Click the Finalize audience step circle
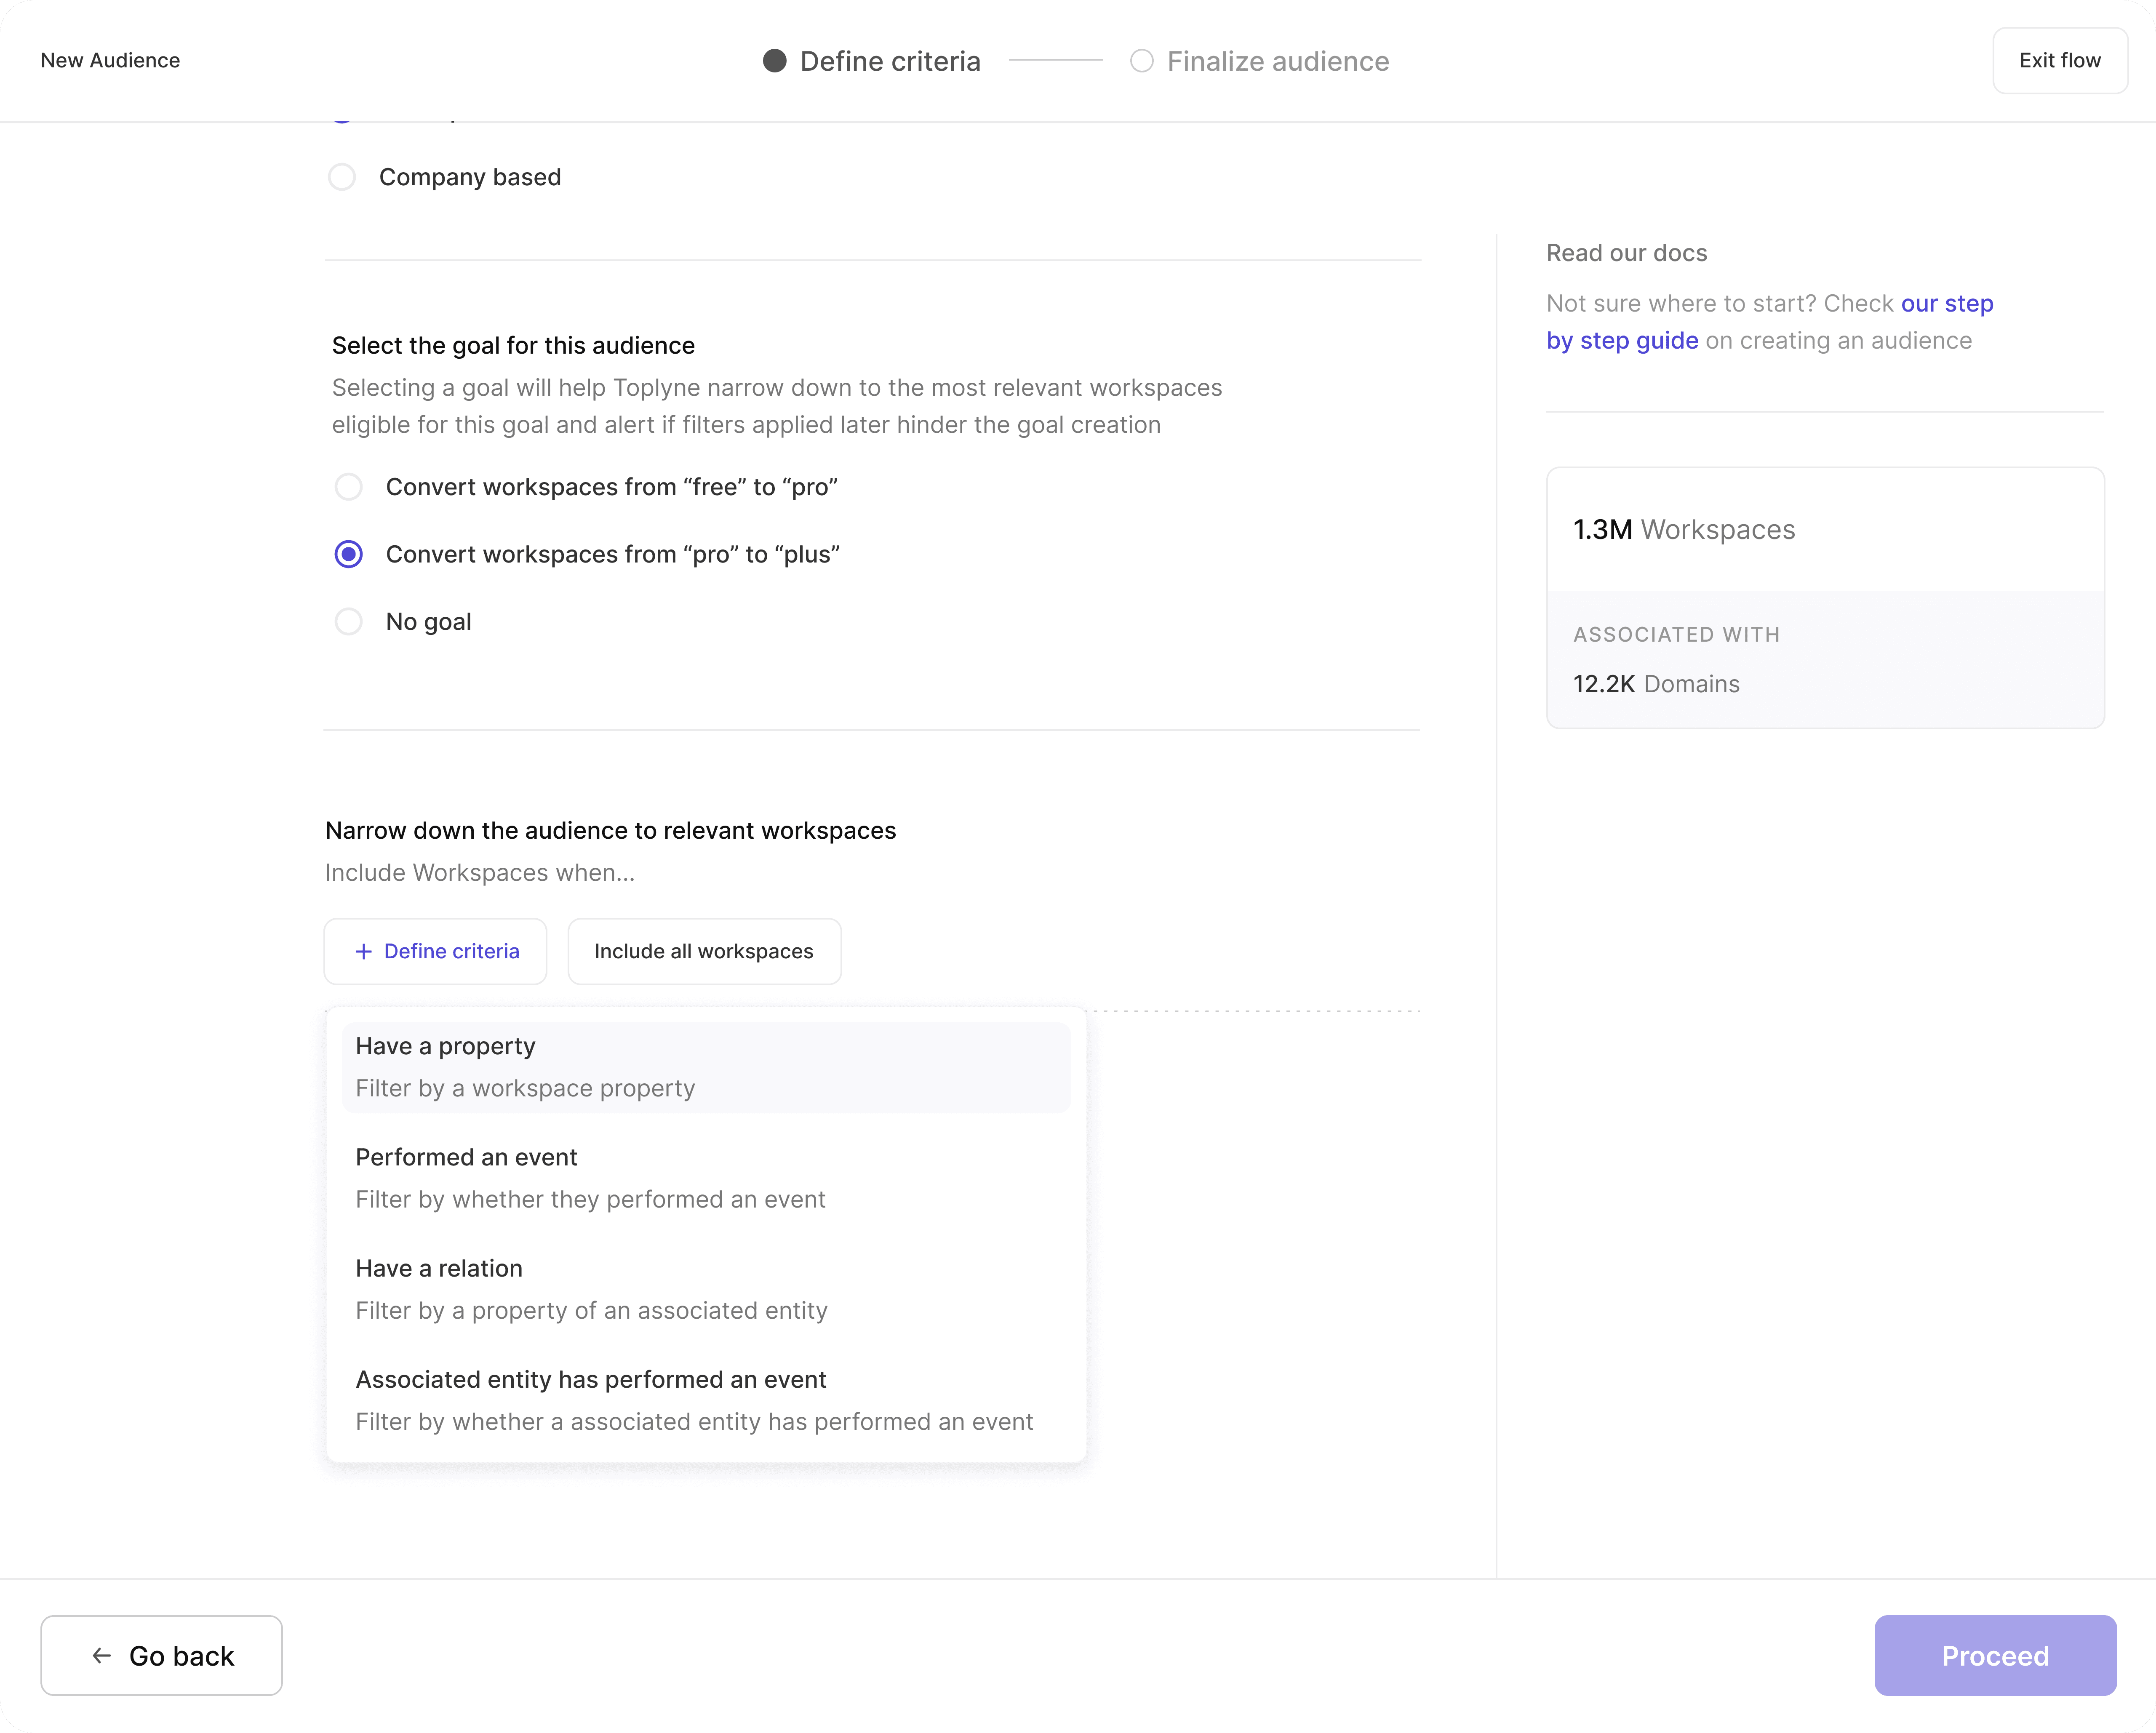2156x1733 pixels. pyautogui.click(x=1141, y=61)
